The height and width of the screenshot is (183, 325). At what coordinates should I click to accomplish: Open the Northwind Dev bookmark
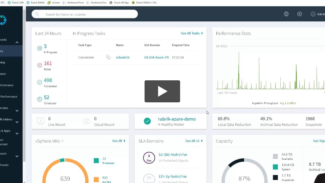coord(96,2)
